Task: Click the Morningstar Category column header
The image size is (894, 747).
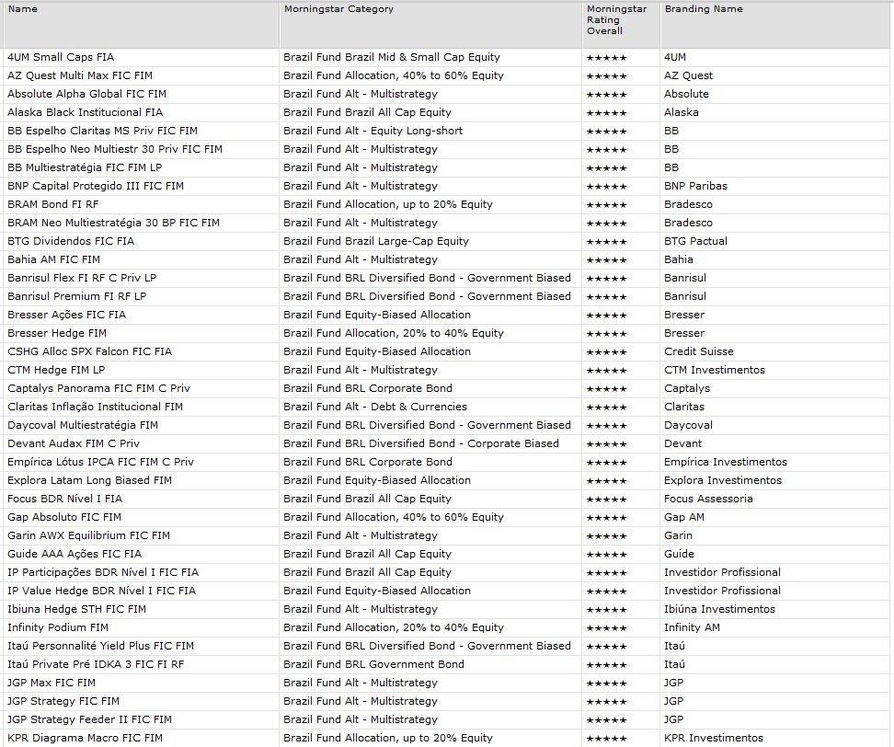Action: (338, 9)
